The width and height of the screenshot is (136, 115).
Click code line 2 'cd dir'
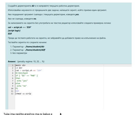[x=19, y=68]
